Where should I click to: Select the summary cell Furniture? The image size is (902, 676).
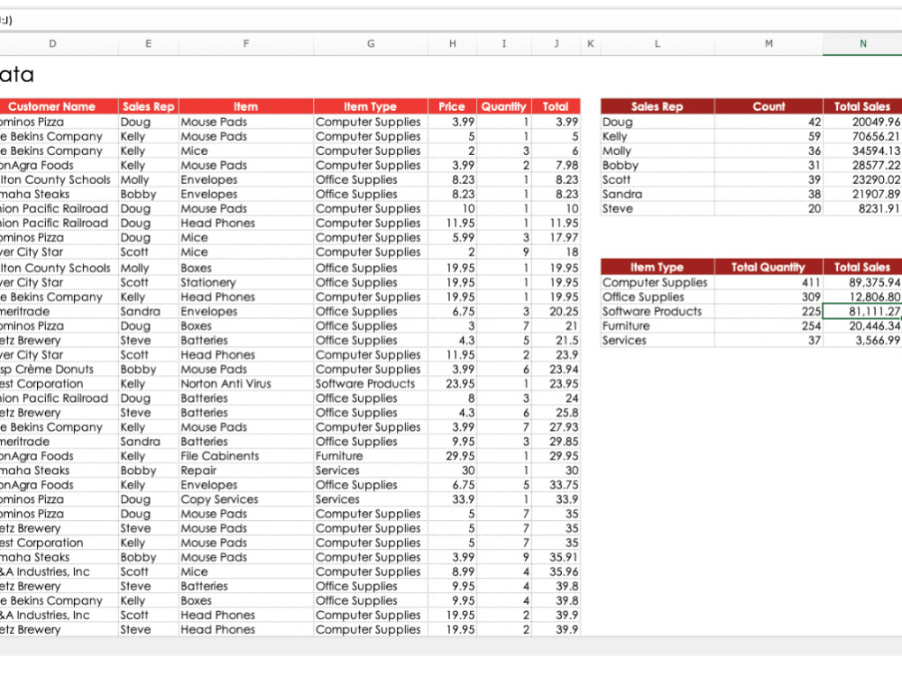coord(658,326)
